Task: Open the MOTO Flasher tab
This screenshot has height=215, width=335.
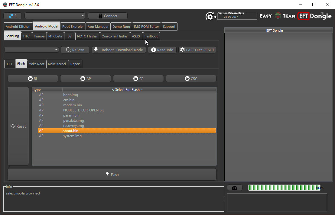Action: [x=87, y=36]
